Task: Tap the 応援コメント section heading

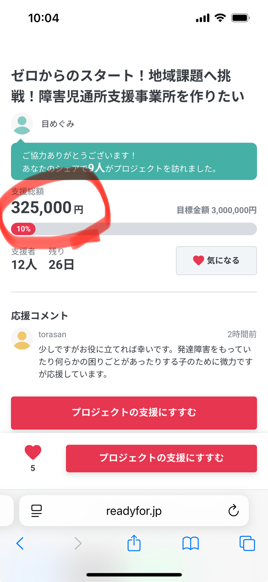Action: [40, 316]
